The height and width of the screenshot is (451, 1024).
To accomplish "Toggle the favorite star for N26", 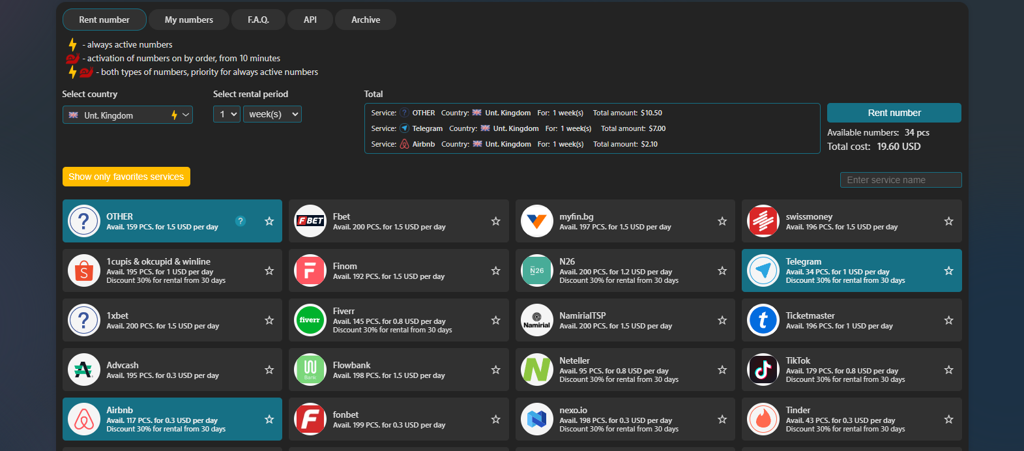I will (x=722, y=270).
